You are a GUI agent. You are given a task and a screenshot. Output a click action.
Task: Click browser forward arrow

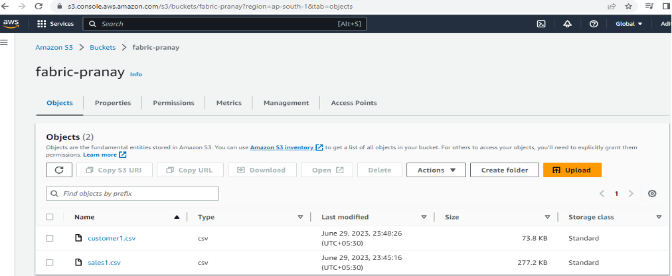click(x=22, y=7)
